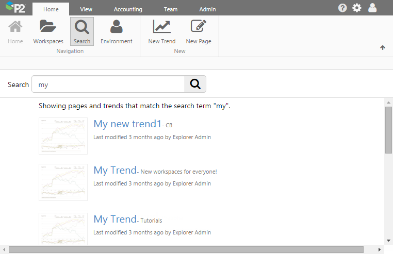Click the magnifier search button
Screen dimensions: 393x254
coord(195,84)
